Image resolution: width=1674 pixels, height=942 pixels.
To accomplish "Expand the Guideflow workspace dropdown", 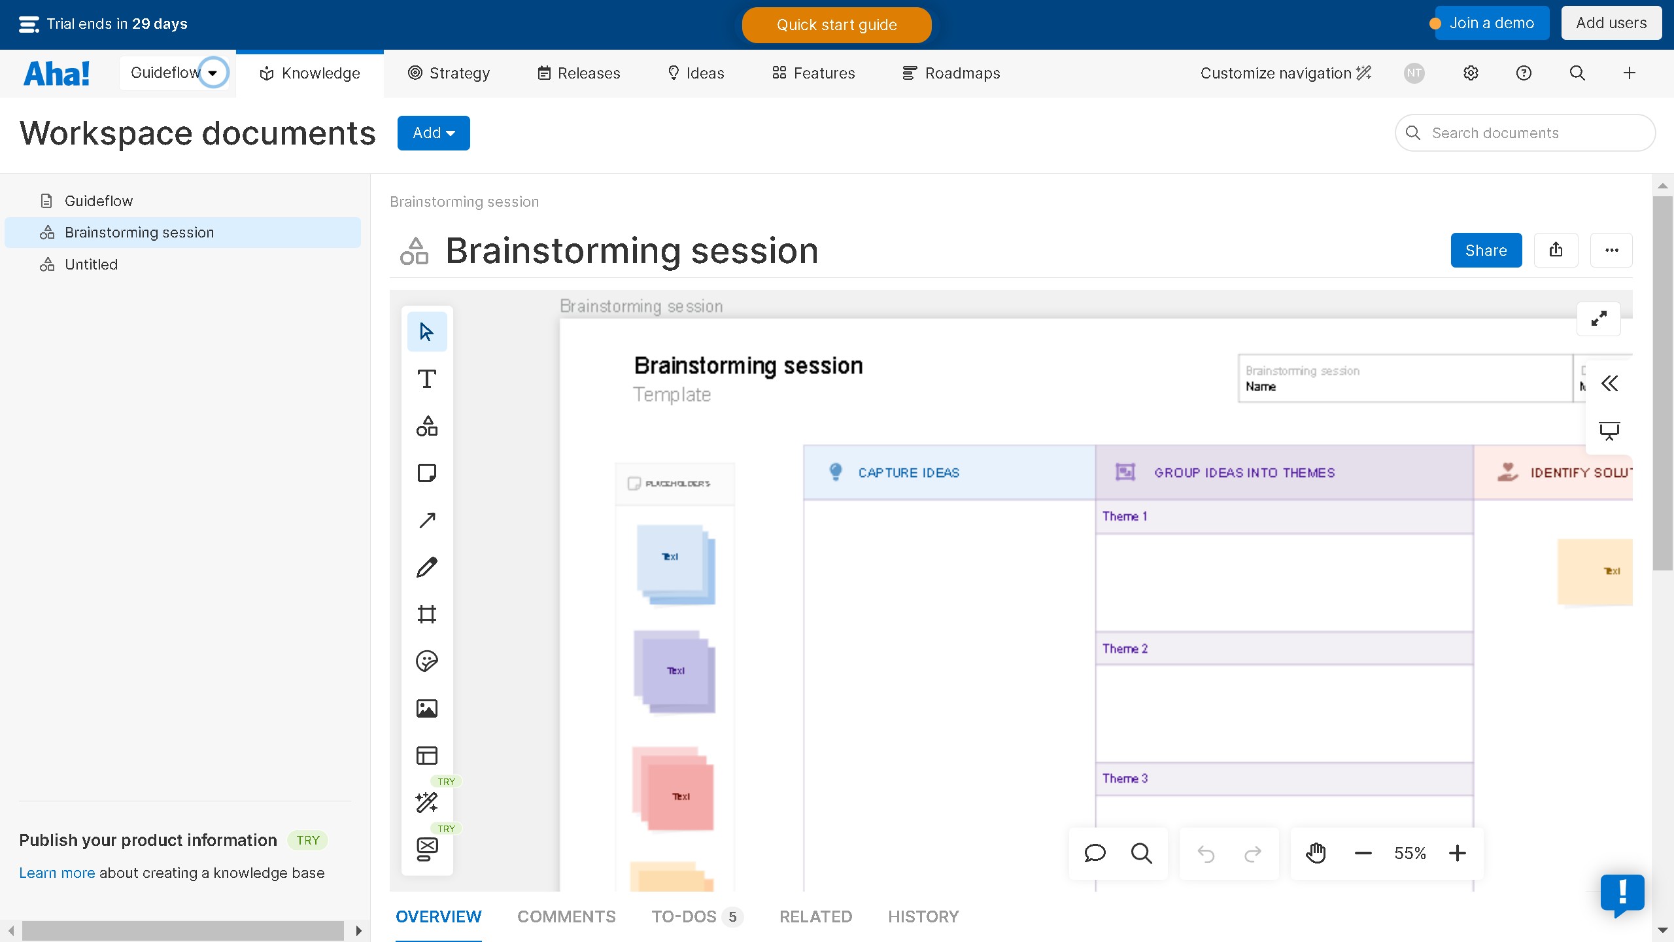I will [x=213, y=73].
